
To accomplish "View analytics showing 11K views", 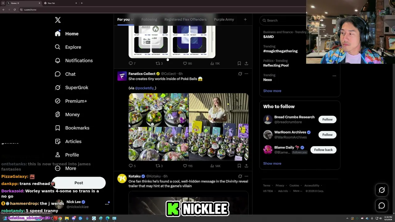I will [x=215, y=64].
